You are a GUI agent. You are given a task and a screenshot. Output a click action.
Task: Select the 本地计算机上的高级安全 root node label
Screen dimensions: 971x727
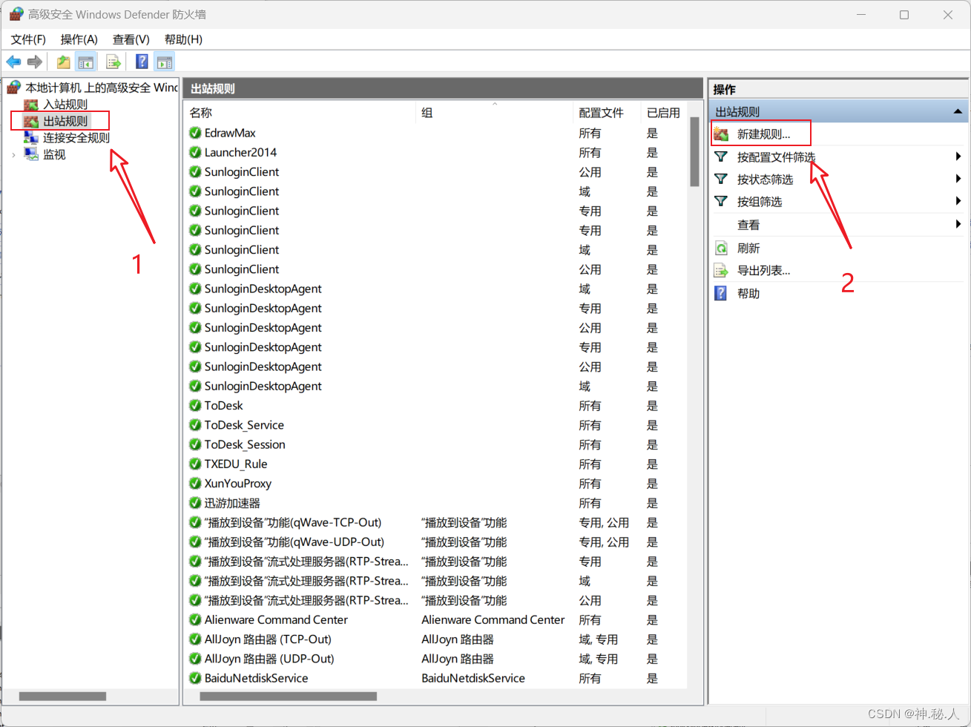click(x=102, y=88)
